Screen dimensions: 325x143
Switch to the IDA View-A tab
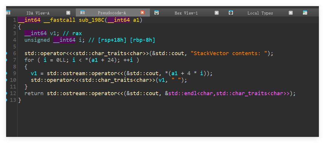(x=38, y=13)
